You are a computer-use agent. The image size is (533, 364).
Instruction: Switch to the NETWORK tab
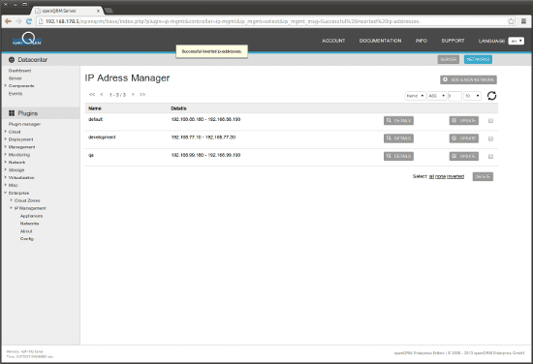pos(478,59)
